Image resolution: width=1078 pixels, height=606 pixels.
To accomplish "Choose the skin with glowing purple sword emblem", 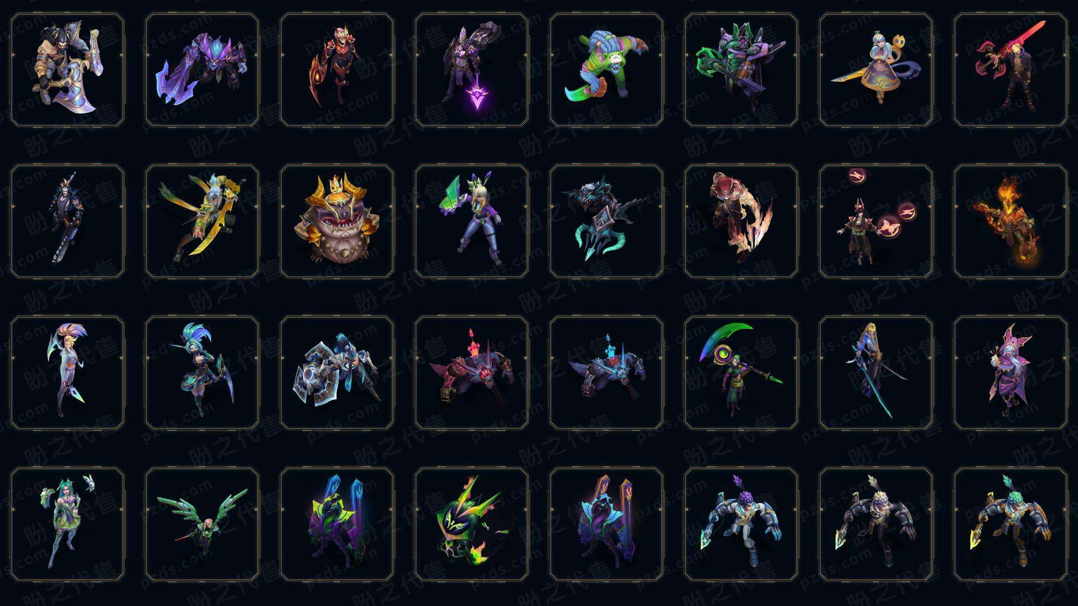I will click(472, 70).
